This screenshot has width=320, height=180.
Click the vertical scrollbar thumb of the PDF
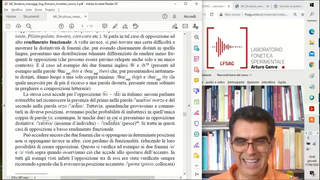coord(185,114)
